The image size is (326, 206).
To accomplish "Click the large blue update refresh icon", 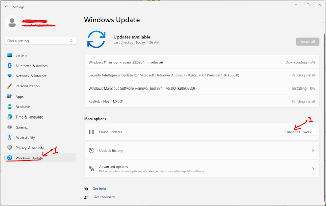I will point(96,39).
